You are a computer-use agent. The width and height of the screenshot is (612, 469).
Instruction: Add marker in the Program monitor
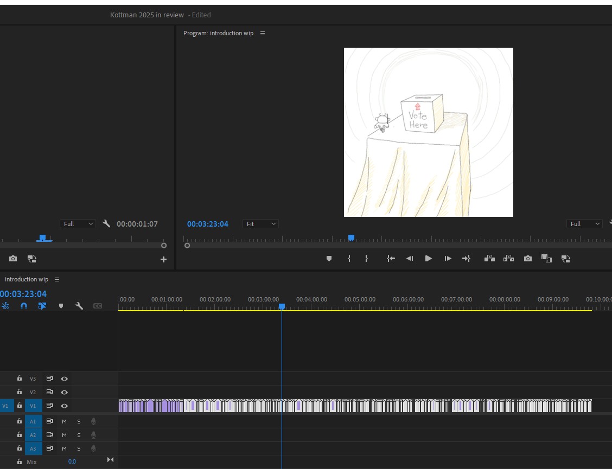point(329,259)
